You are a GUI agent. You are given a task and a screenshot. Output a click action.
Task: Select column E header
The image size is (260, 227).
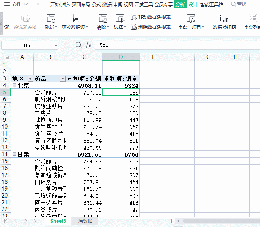[x=153, y=57]
